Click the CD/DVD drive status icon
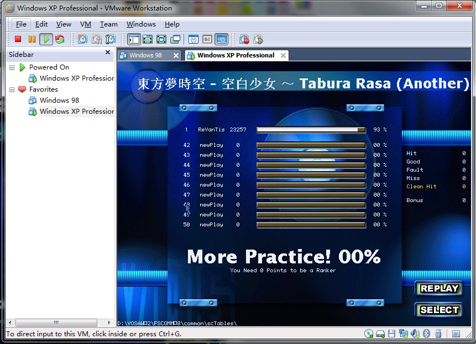Screen dimensions: 476x344 [369, 334]
